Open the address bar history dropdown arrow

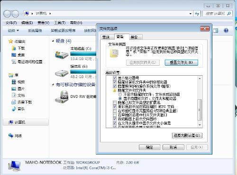click(x=191, y=14)
